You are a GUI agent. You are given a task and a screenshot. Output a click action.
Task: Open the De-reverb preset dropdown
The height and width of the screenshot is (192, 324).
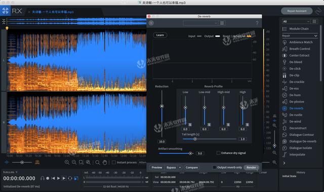point(200,23)
